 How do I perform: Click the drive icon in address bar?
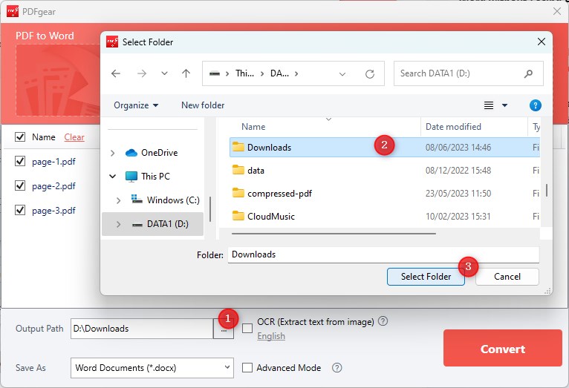215,74
